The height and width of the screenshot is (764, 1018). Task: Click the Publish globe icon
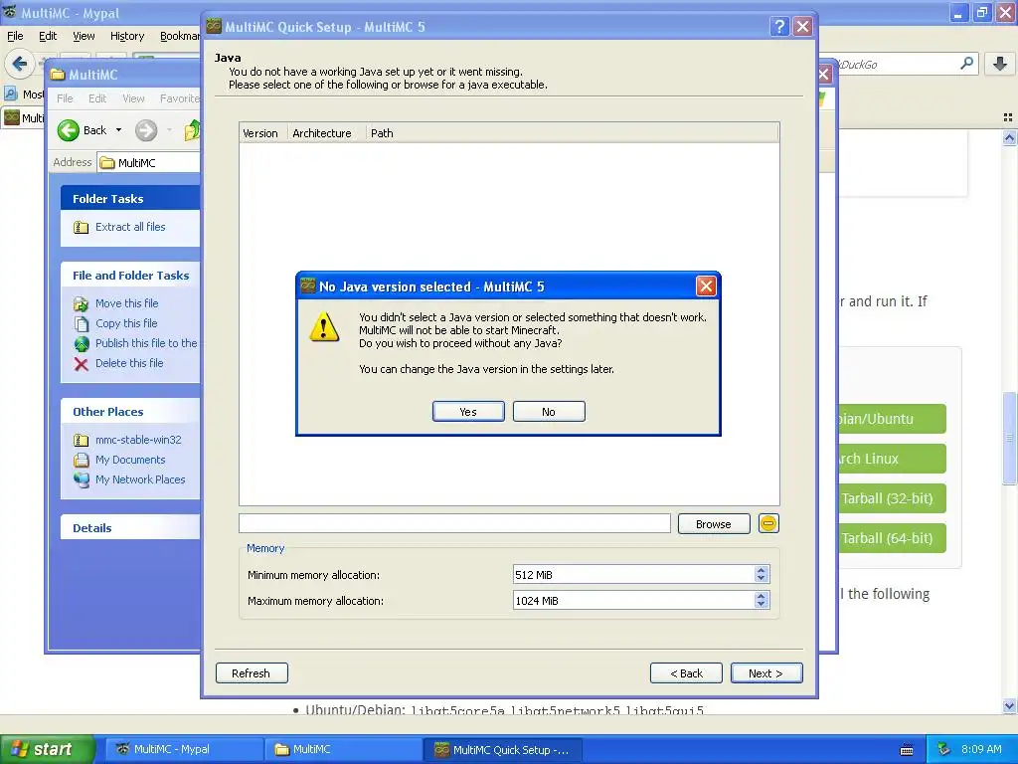[82, 343]
